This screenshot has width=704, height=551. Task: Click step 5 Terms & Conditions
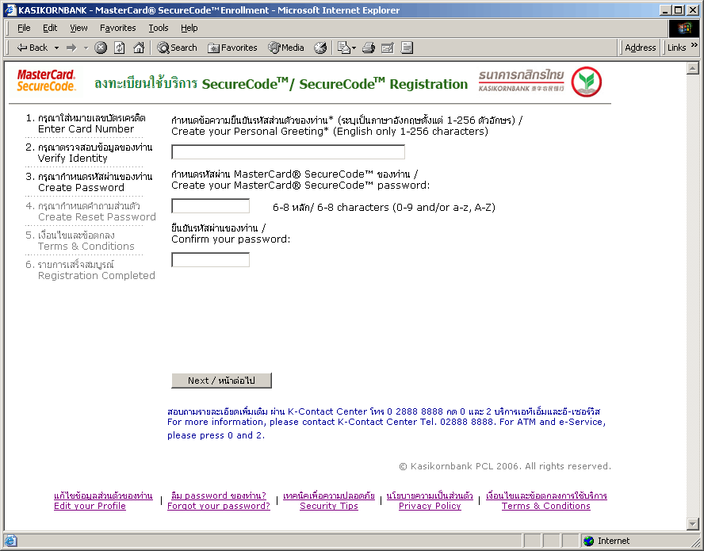point(80,240)
